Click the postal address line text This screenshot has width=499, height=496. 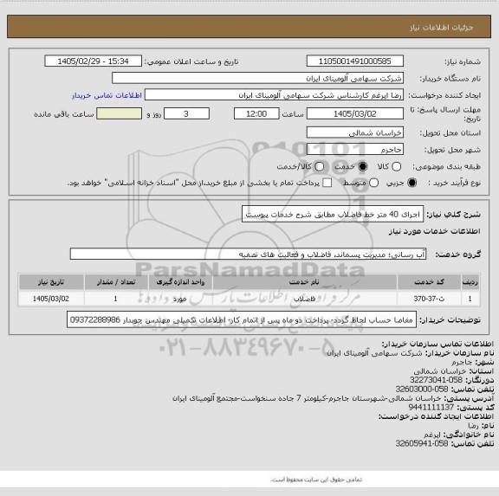[307, 398]
